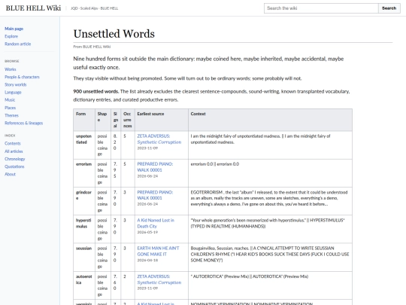This screenshot has height=305, width=406.
Task: Click the Occurrences column header
Action: [x=127, y=120]
